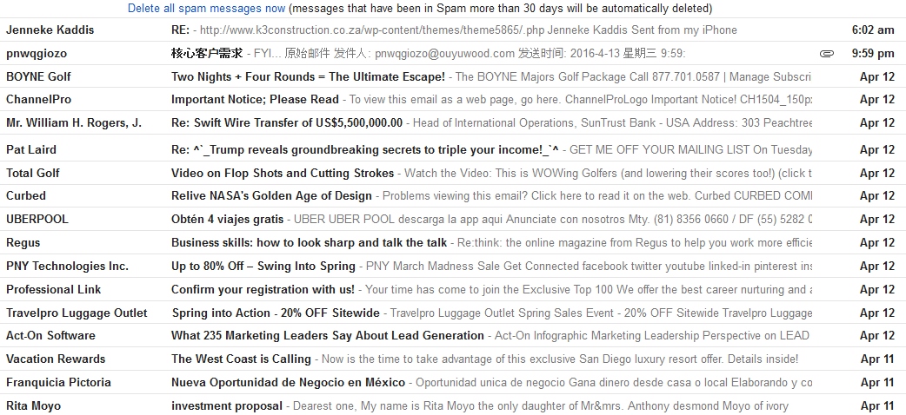906x415 pixels.
Task: Open the Swift Wire Transfer email
Action: point(287,122)
